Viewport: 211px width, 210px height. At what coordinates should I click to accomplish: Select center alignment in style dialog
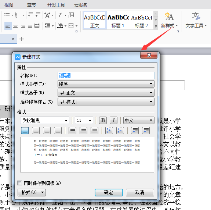(36, 131)
